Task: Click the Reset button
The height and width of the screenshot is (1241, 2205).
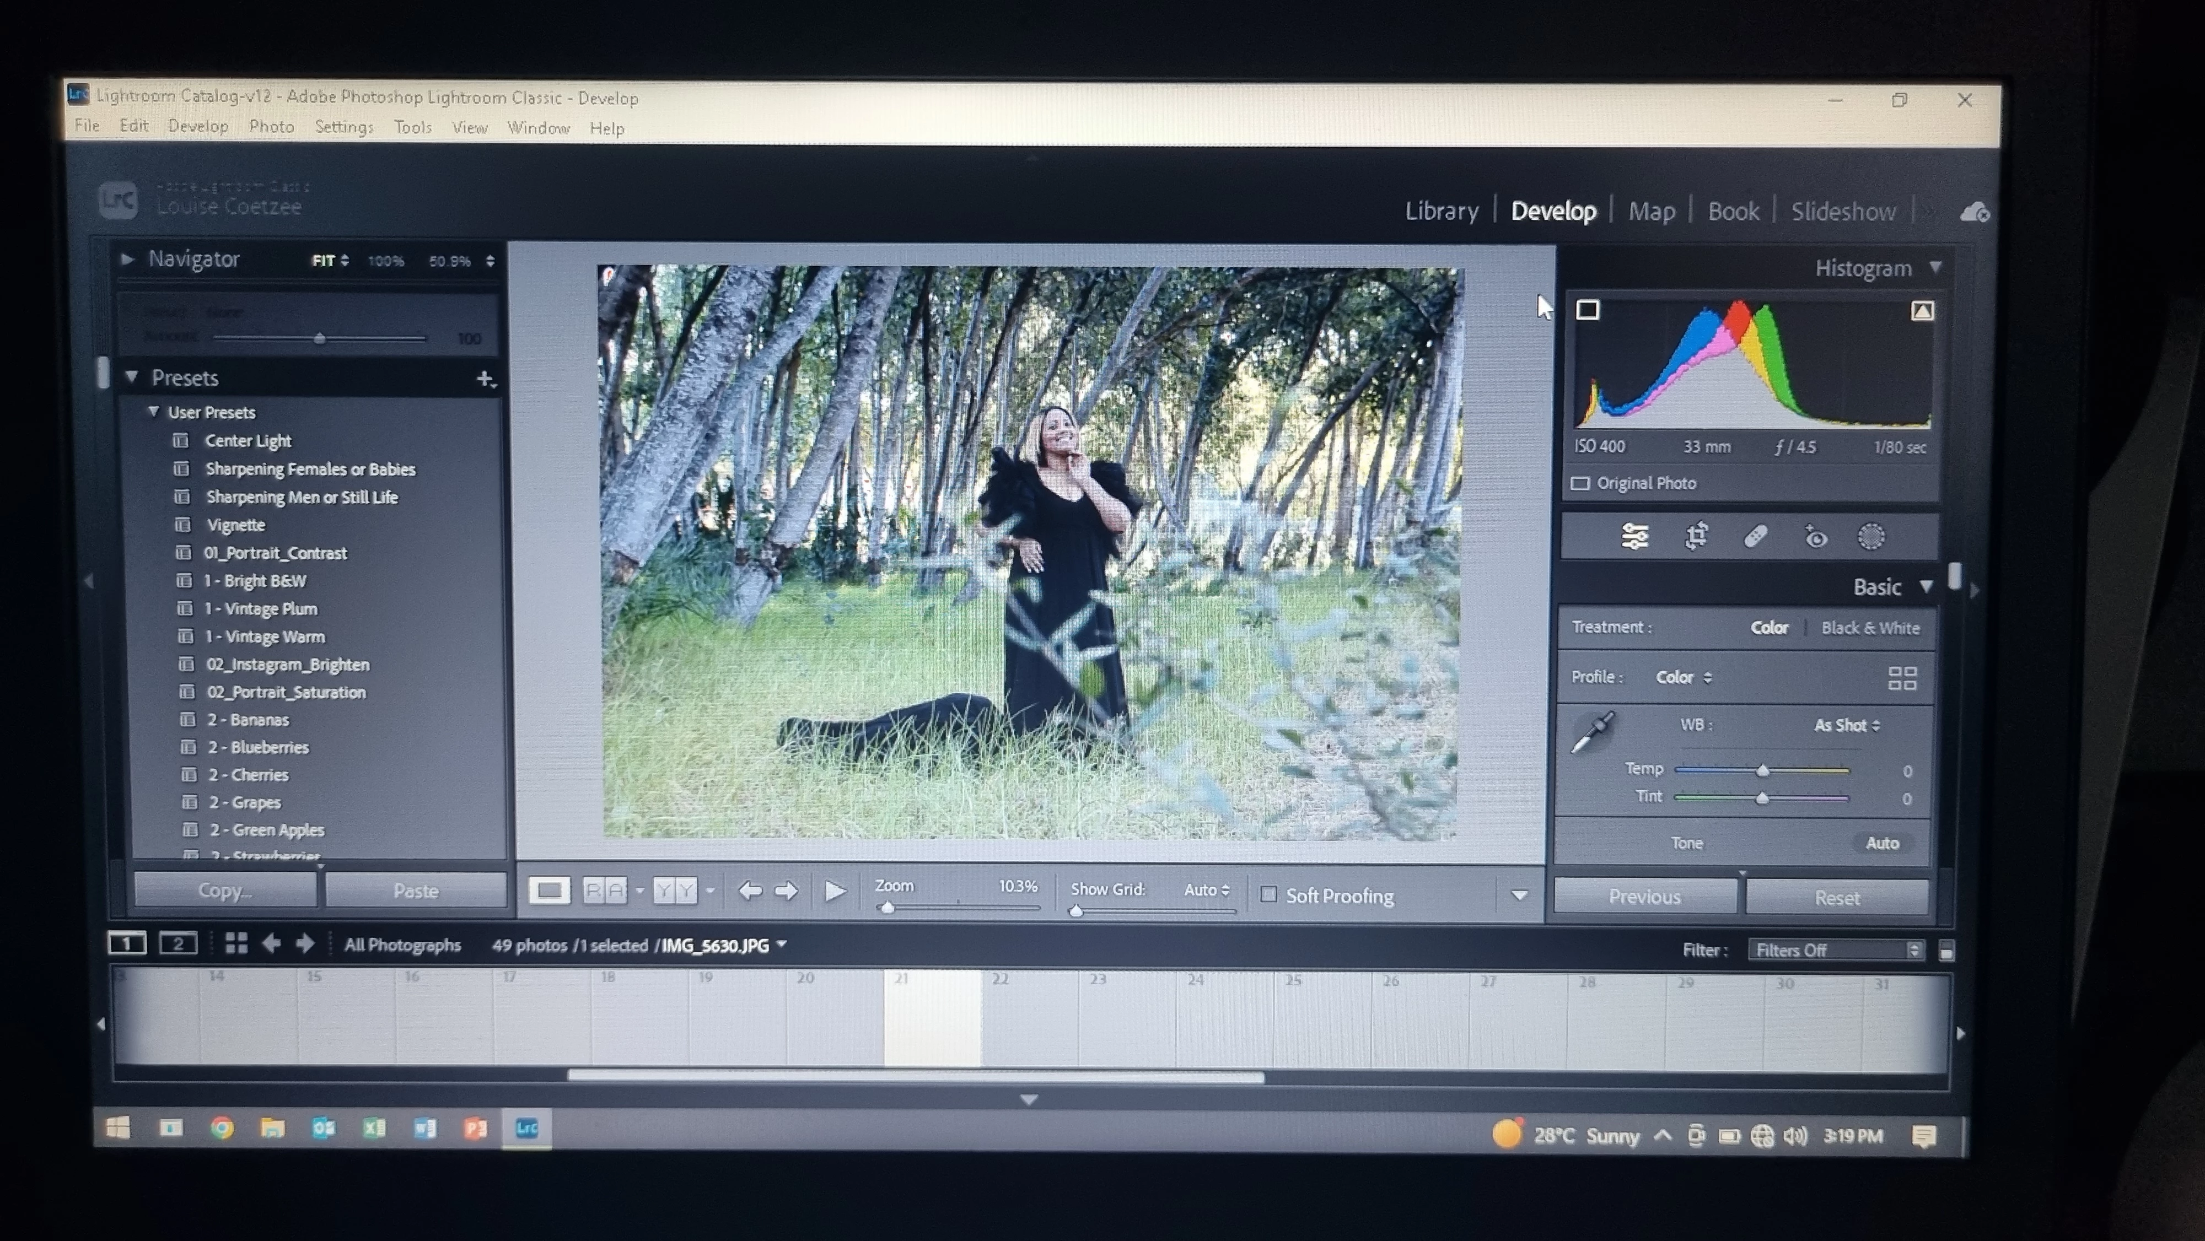Action: pyautogui.click(x=1837, y=898)
